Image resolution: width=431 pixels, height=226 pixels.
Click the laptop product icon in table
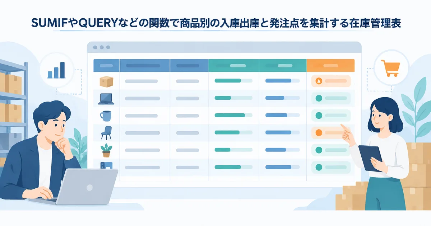[x=106, y=99]
